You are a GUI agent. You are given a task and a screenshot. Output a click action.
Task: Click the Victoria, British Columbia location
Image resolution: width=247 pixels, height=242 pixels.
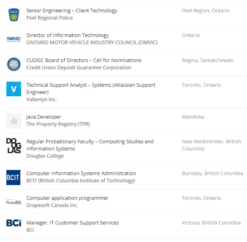(x=211, y=223)
